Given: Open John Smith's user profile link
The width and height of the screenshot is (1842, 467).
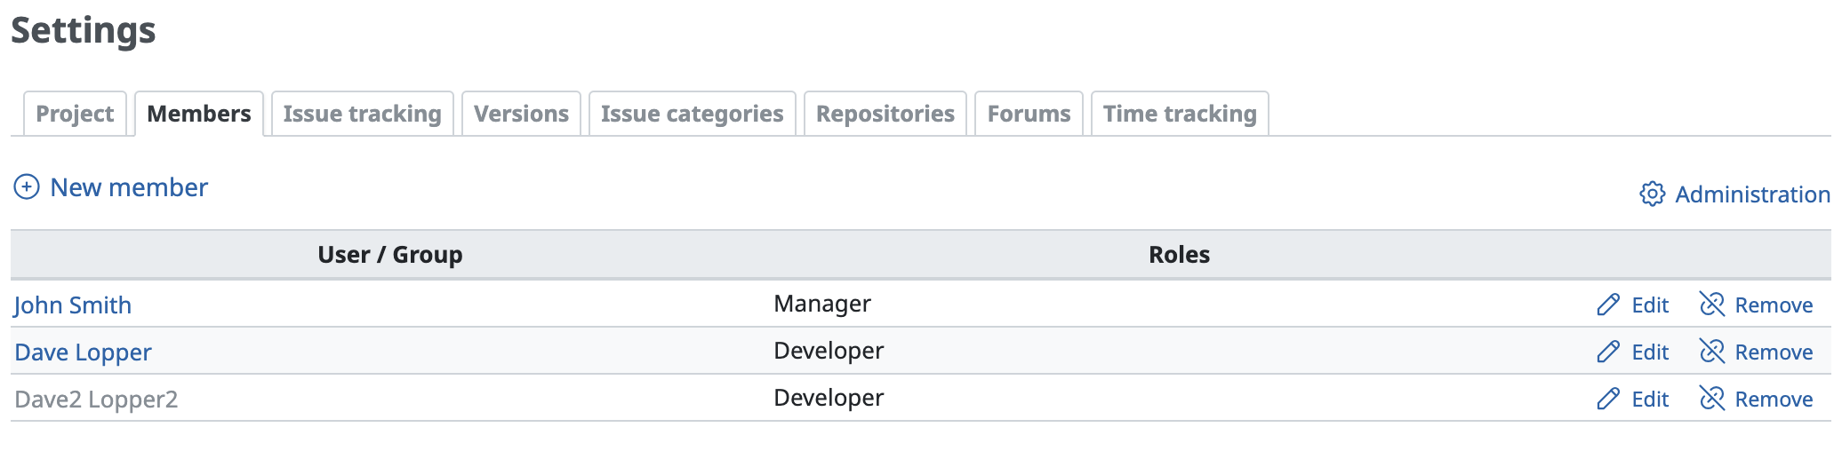Looking at the screenshot, I should point(73,305).
